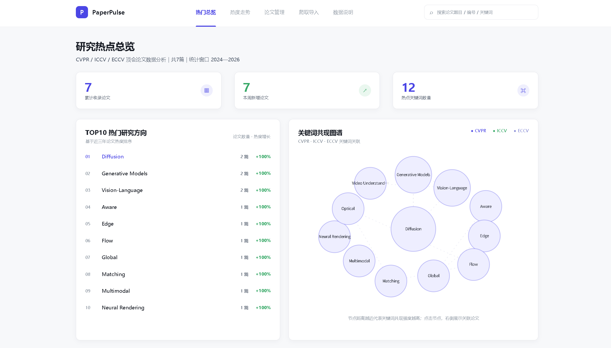Select the Matching row in TOP10 list

coord(178,274)
